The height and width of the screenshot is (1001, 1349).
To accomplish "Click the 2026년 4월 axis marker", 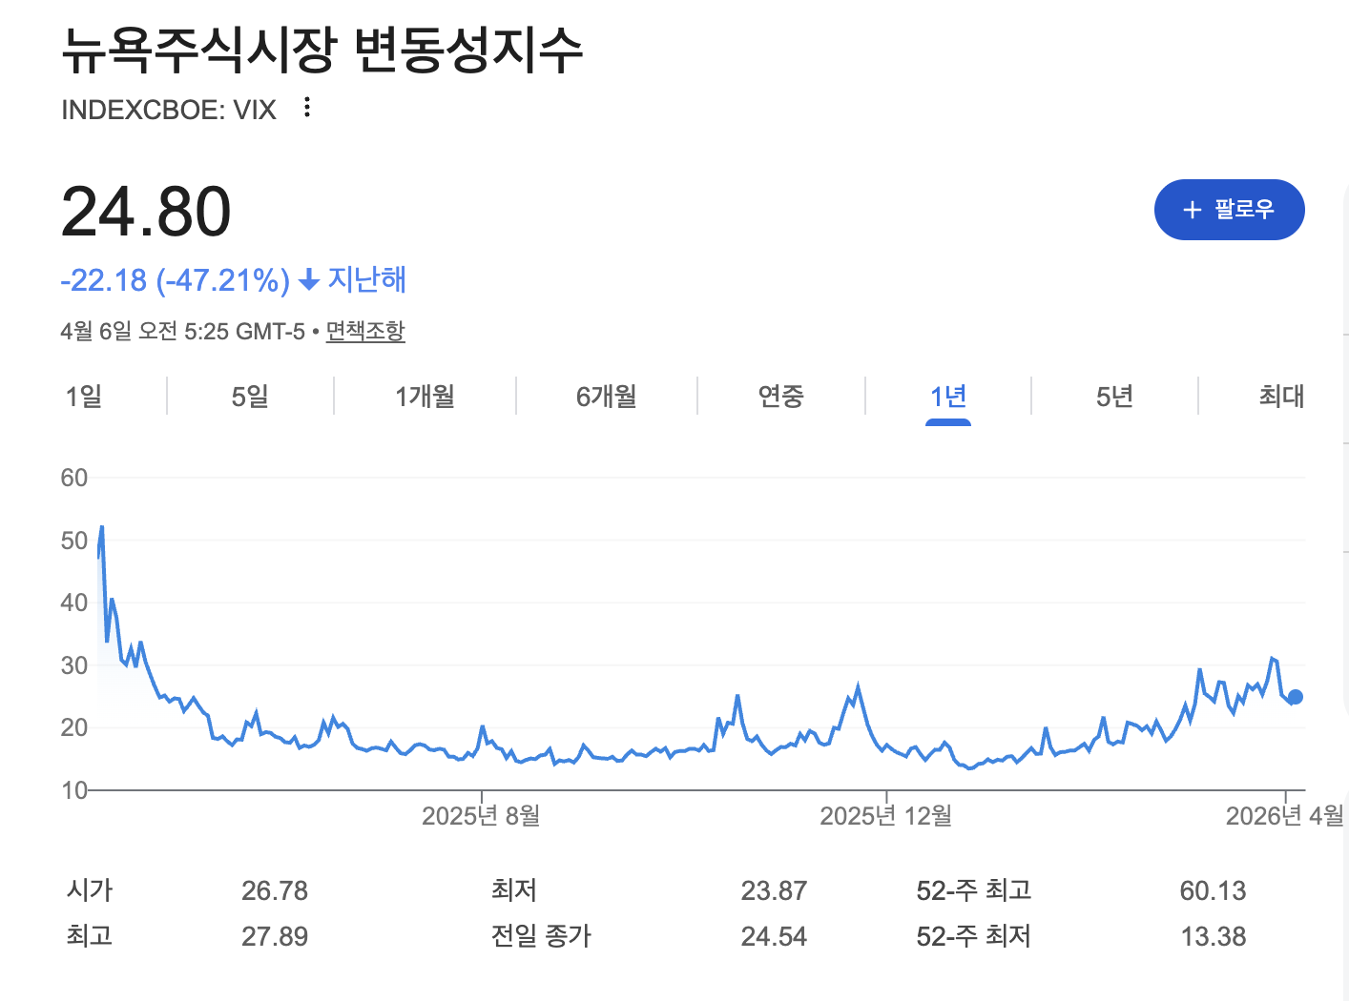I will [x=1284, y=816].
